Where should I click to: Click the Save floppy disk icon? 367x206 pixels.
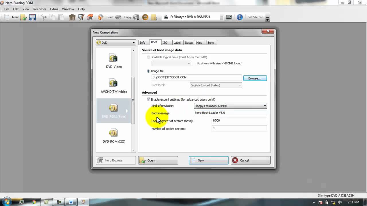(32, 17)
